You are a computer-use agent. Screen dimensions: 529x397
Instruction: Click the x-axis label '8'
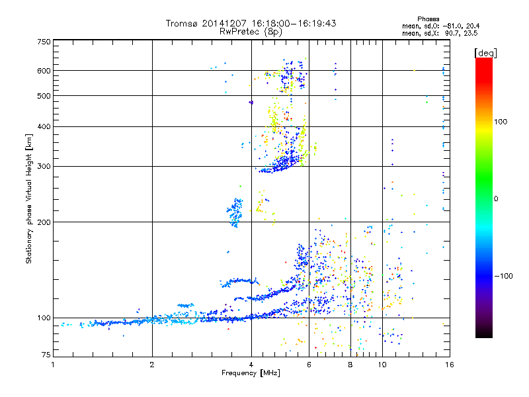pyautogui.click(x=350, y=365)
